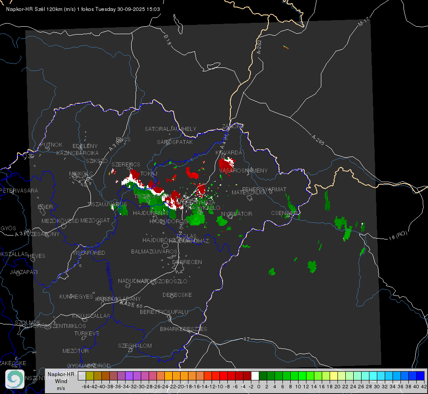Image resolution: width=428 pixels, height=394 pixels.
Task: Click the city label 'BIHARKERESZTES'
Action: tap(184, 329)
